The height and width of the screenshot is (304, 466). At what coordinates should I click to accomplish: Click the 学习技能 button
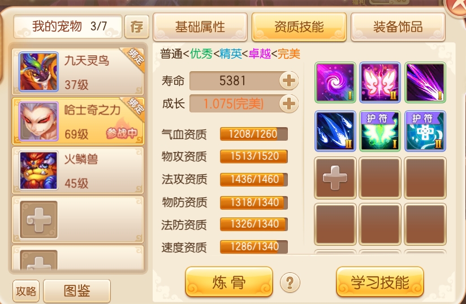coord(380,282)
